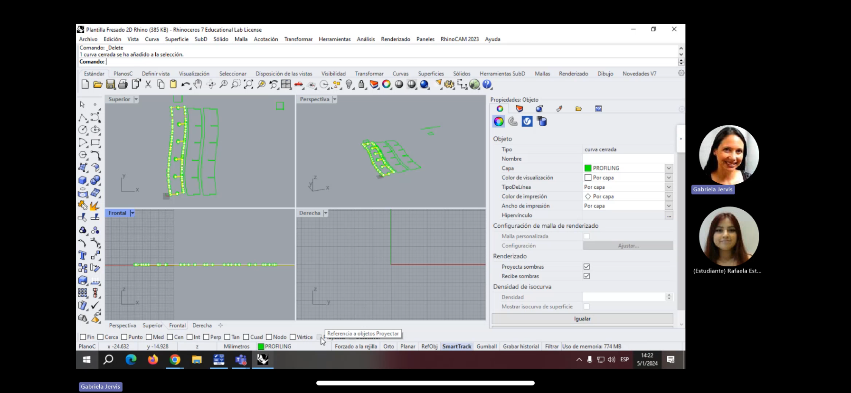
Task: Select the Box solid tool
Action: point(83,180)
